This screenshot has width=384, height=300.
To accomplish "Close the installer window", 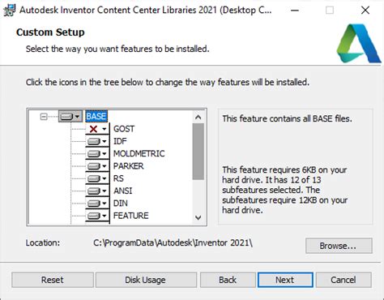I will pos(365,11).
